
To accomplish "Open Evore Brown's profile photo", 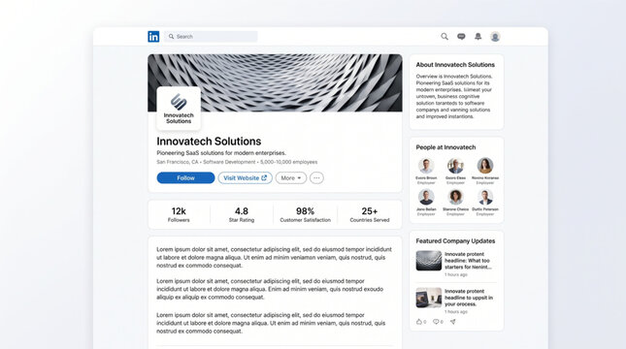I will [426, 166].
